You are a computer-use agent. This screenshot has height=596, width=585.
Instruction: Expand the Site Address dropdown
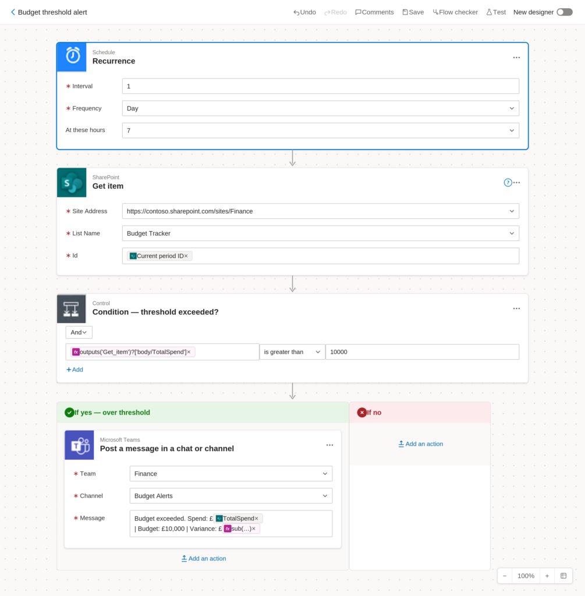point(320,211)
